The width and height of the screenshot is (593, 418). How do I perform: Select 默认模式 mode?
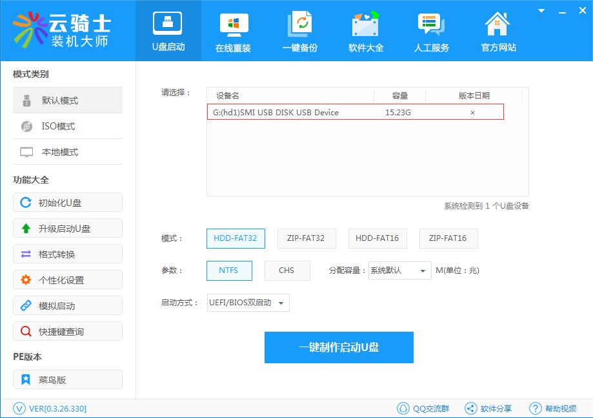pyautogui.click(x=68, y=100)
